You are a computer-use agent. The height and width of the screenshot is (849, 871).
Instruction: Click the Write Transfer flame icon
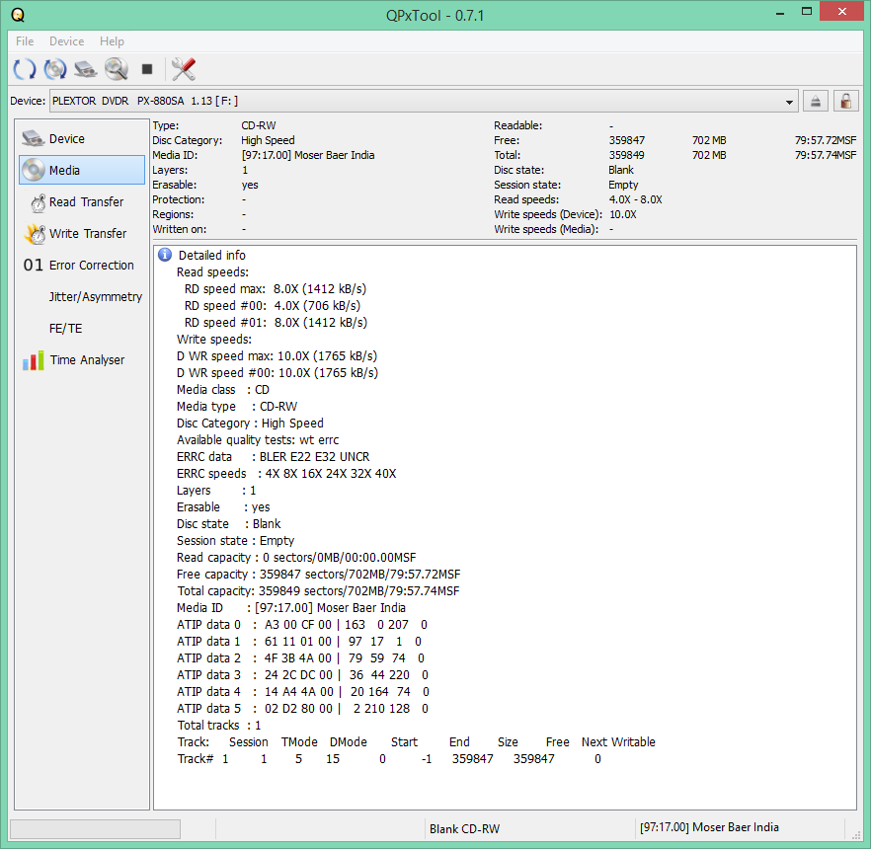(35, 234)
